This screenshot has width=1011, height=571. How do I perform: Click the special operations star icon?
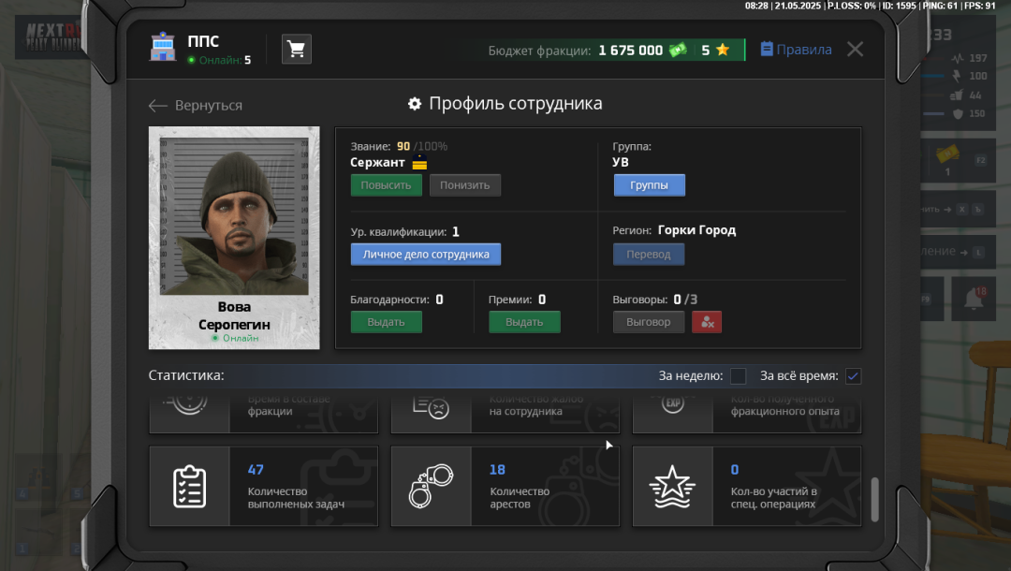672,486
